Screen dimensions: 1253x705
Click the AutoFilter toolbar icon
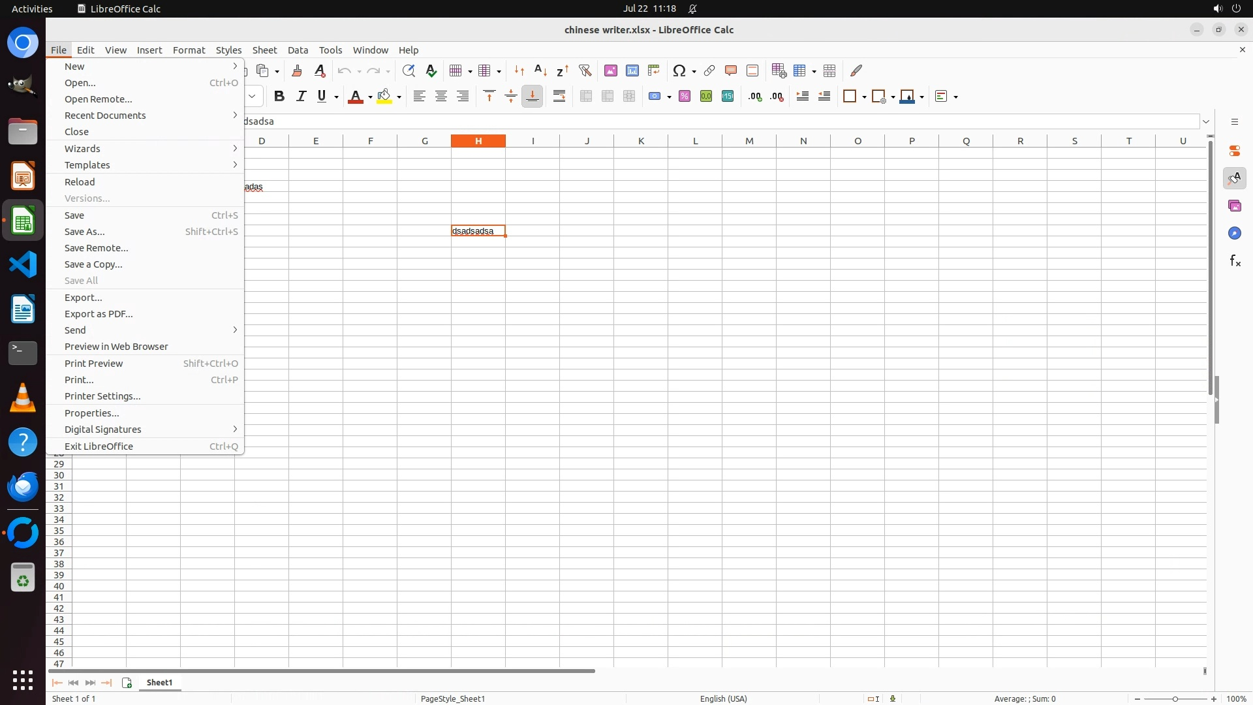coord(585,70)
